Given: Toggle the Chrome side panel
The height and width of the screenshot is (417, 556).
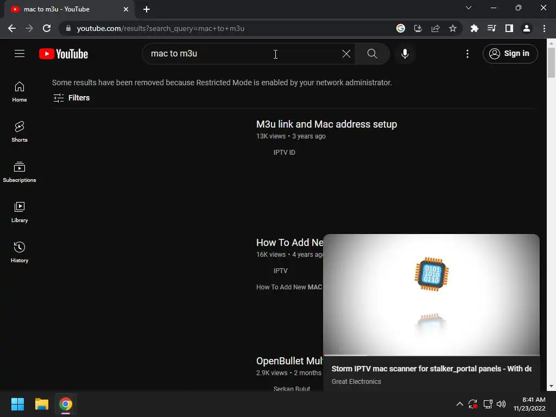Looking at the screenshot, I should click(x=509, y=28).
